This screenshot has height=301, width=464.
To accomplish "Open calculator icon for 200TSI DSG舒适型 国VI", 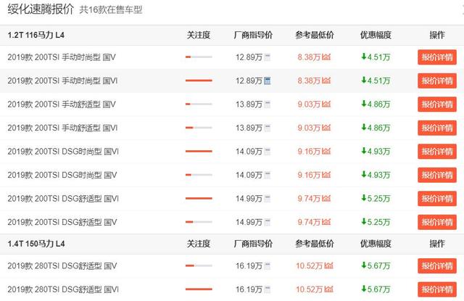I will coord(268,199).
